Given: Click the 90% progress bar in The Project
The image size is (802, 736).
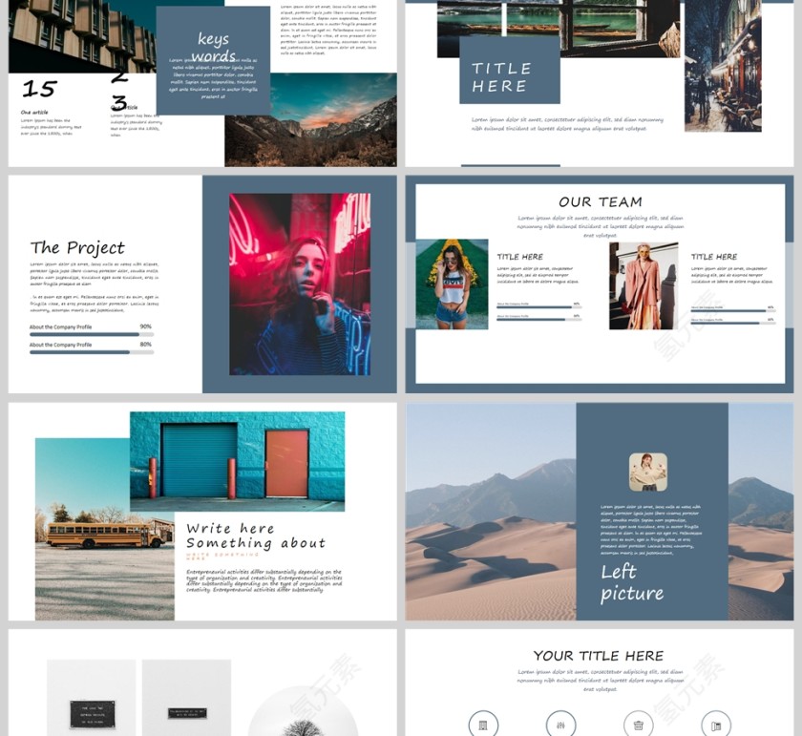Looking at the screenshot, I should (91, 335).
